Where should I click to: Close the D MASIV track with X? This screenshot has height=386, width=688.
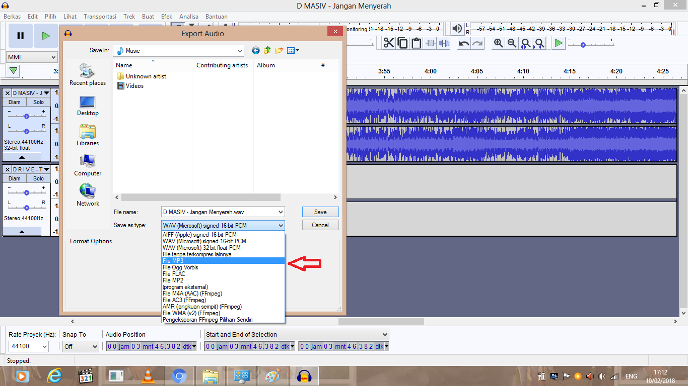(8, 93)
